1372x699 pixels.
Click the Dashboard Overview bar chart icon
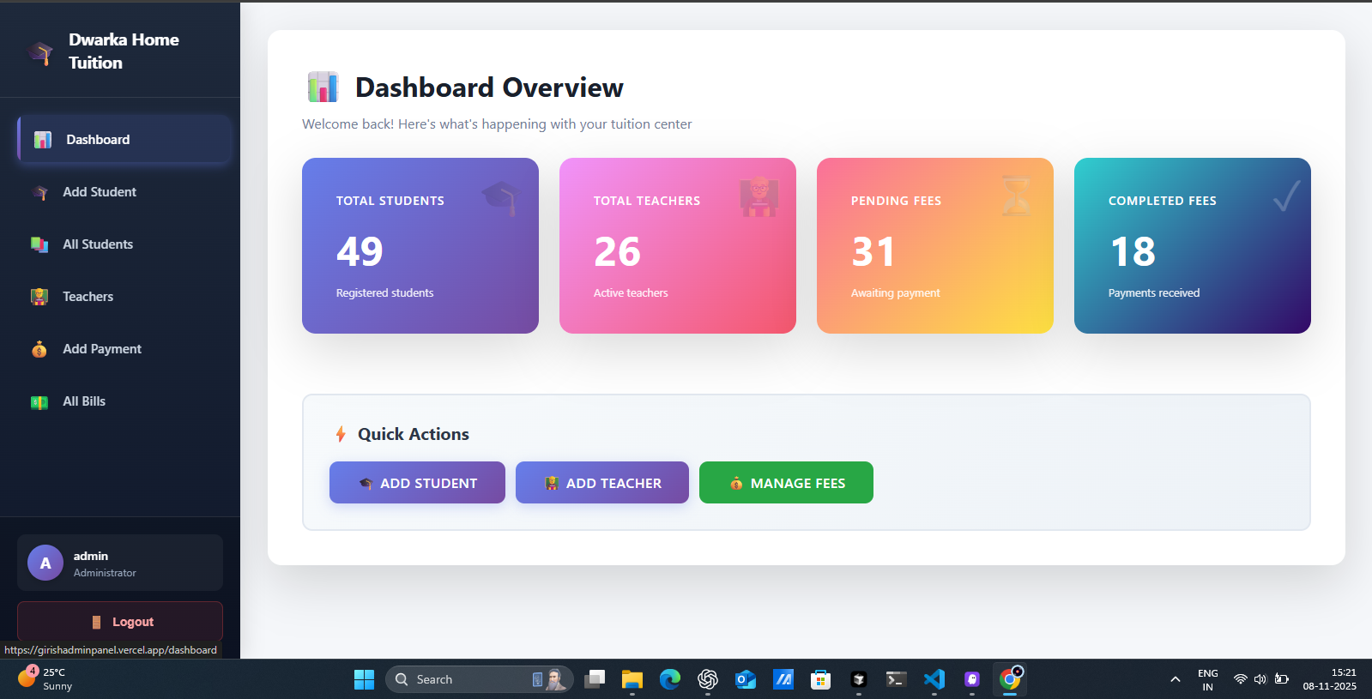point(323,87)
